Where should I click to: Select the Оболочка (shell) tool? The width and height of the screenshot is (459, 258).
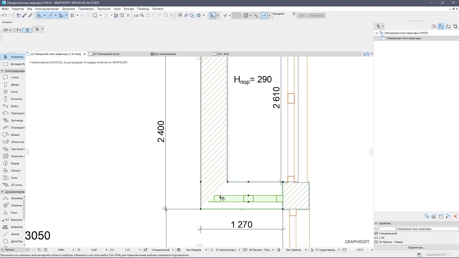(13, 142)
